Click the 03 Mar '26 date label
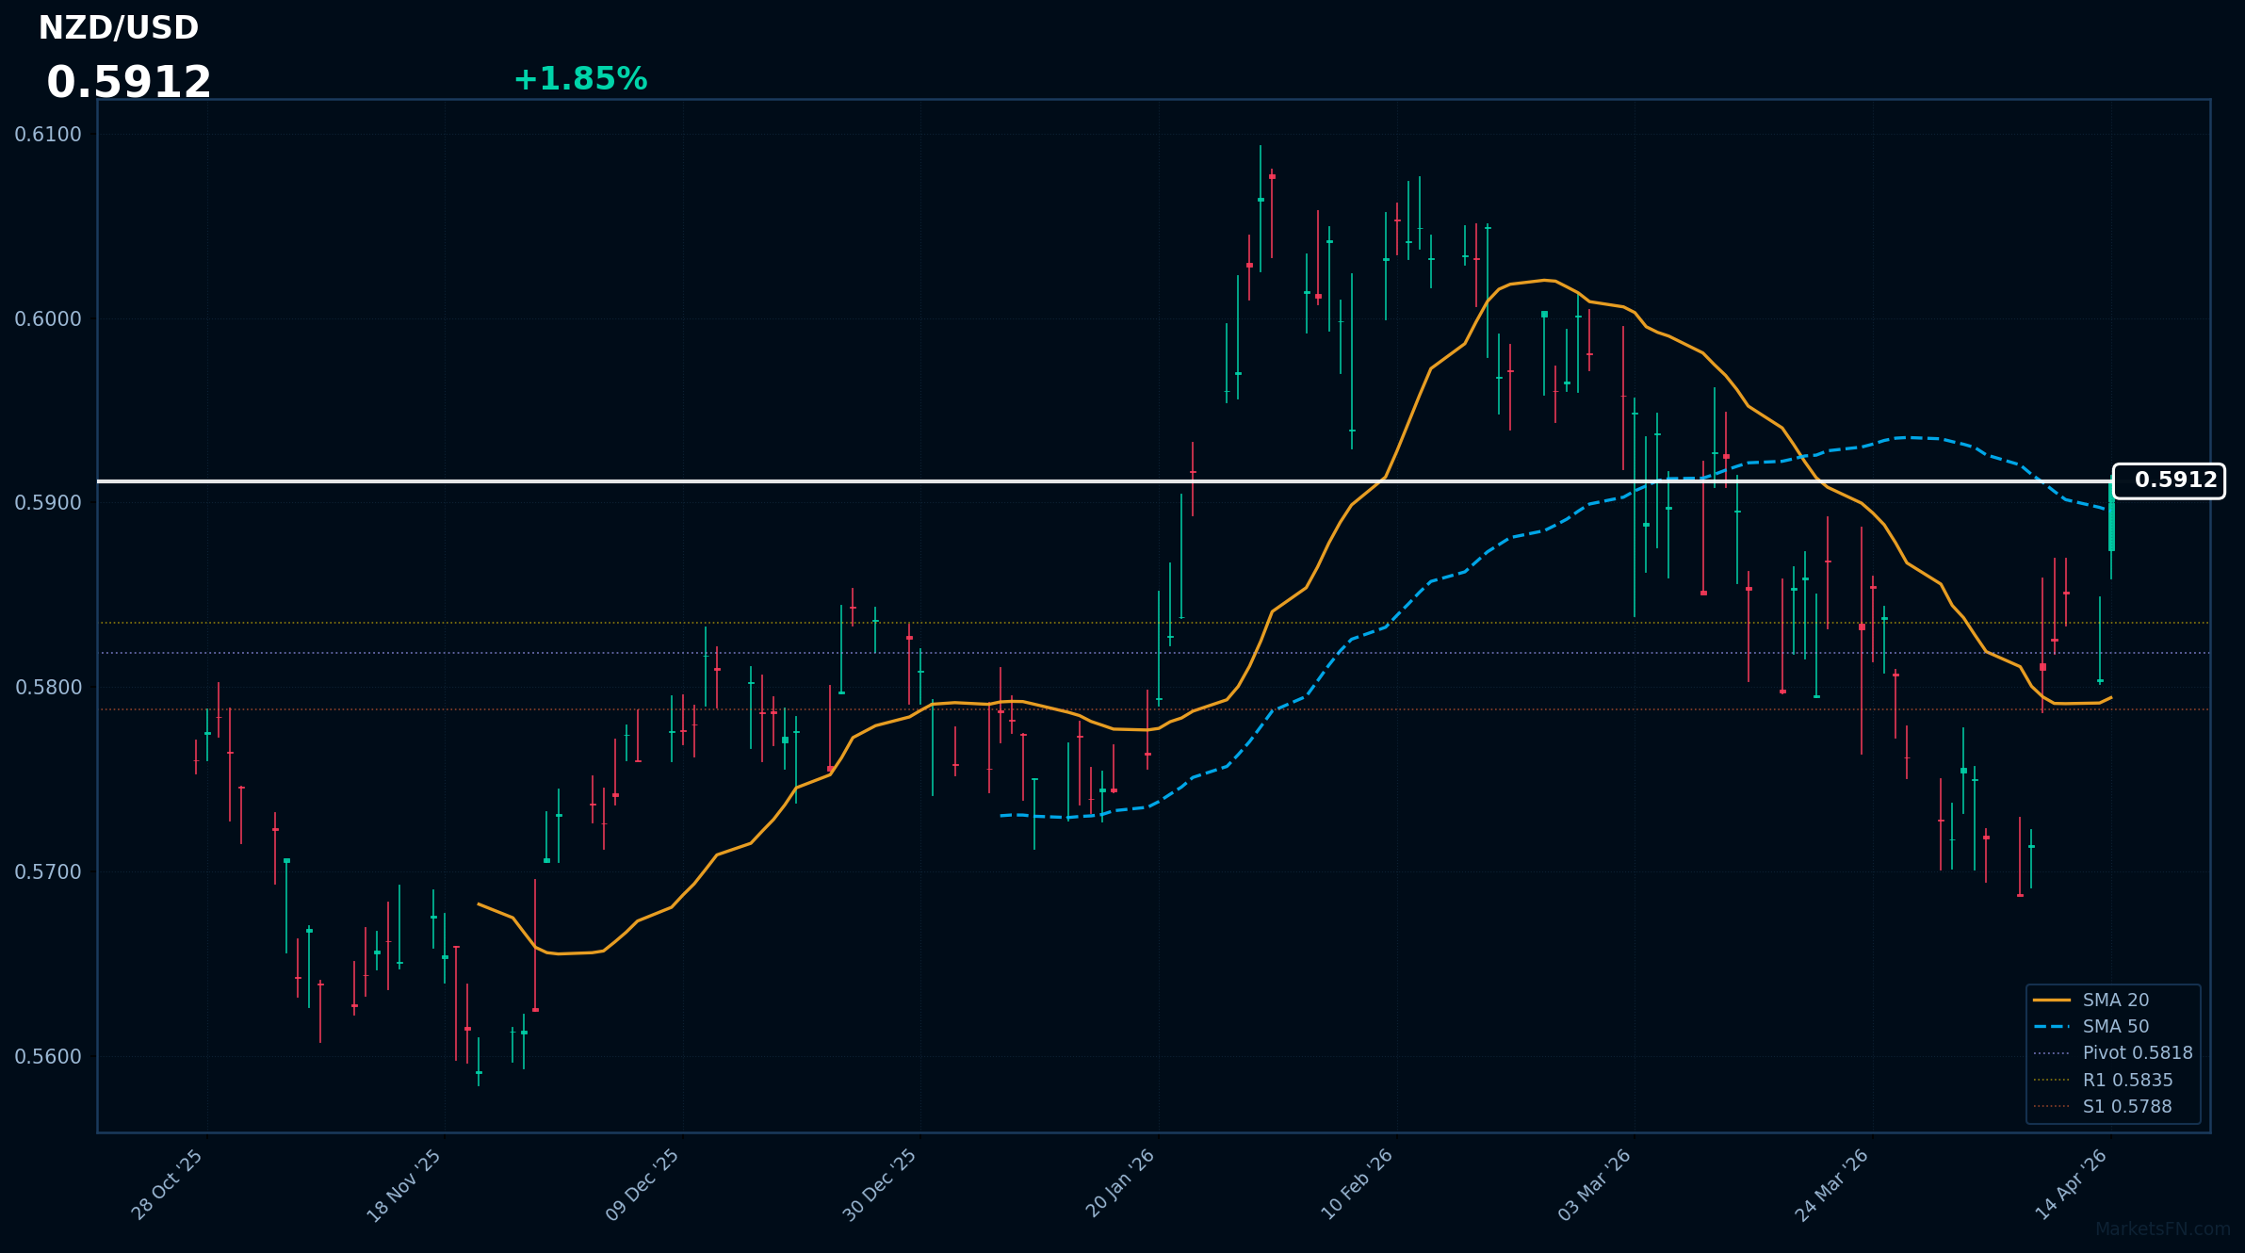Screen dimensions: 2245x1253 [1595, 1186]
